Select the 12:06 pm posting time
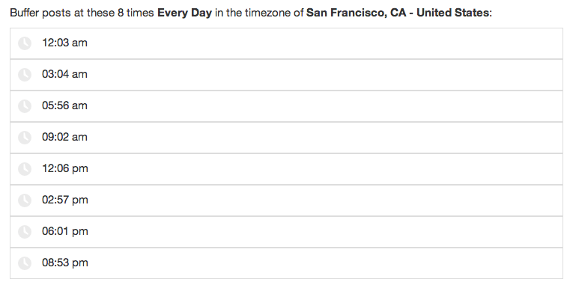This screenshot has width=570, height=291. pos(65,169)
